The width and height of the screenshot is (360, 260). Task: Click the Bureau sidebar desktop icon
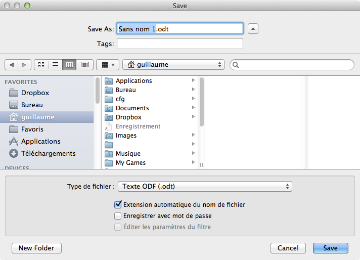click(x=14, y=105)
